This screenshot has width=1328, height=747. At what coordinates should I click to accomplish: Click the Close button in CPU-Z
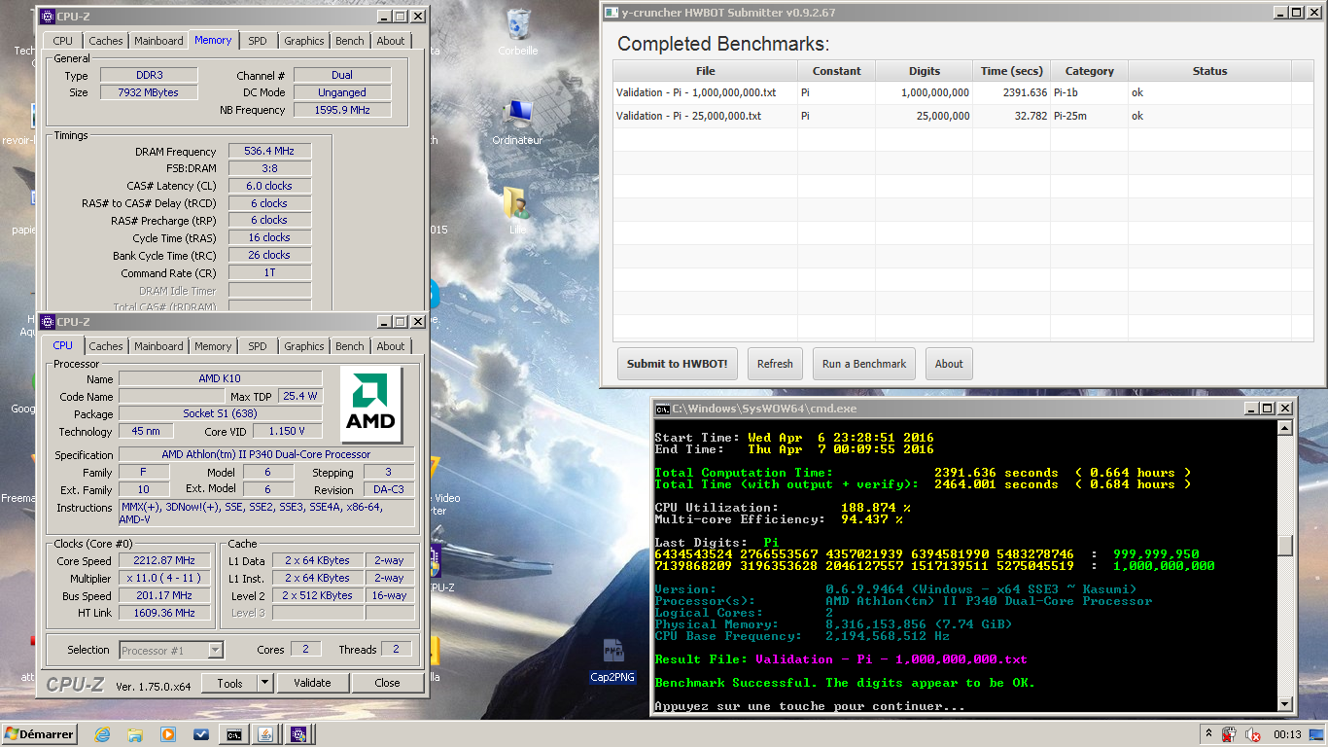point(387,683)
